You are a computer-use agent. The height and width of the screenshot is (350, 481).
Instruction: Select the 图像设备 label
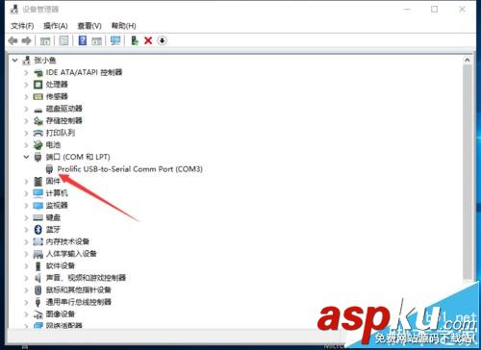pos(61,314)
